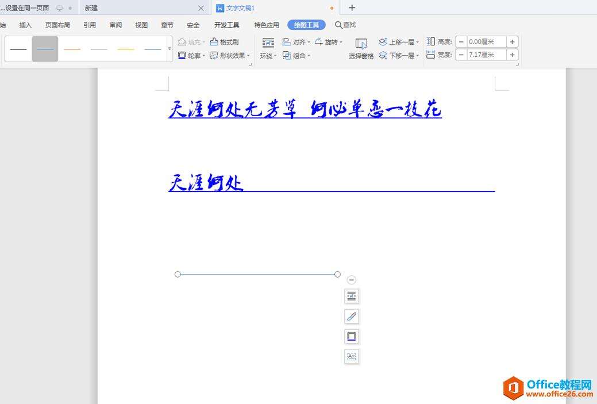This screenshot has width=597, height=404.
Task: Click 下移一层 send backward
Action: click(x=399, y=56)
